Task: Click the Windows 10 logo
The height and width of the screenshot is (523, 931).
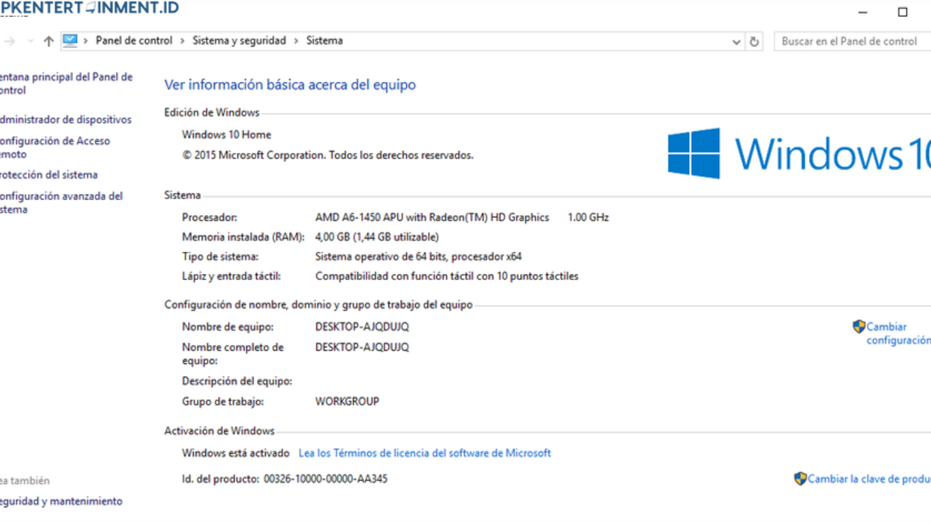Action: point(799,153)
